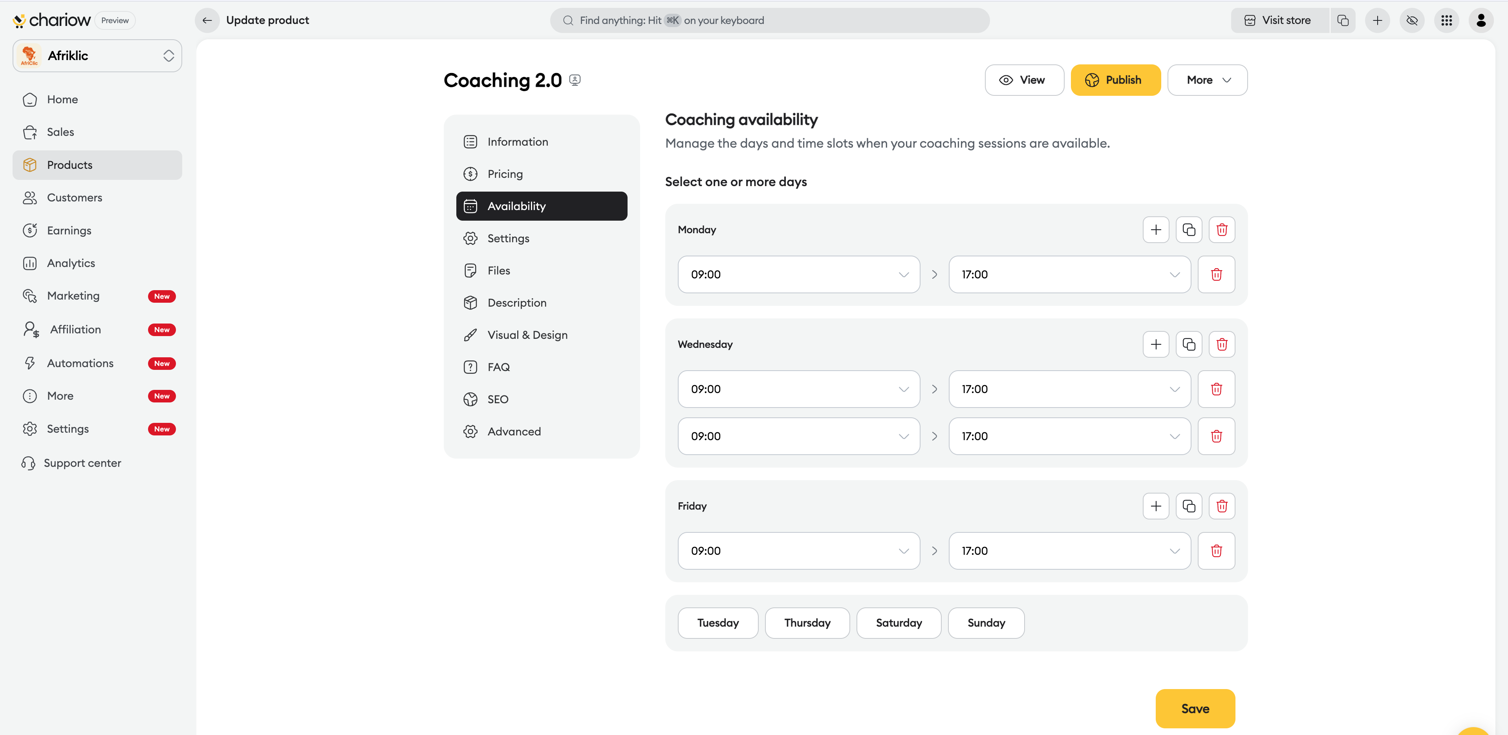The width and height of the screenshot is (1508, 735).
Task: Click the plus icon in top bar
Action: pyautogui.click(x=1377, y=20)
